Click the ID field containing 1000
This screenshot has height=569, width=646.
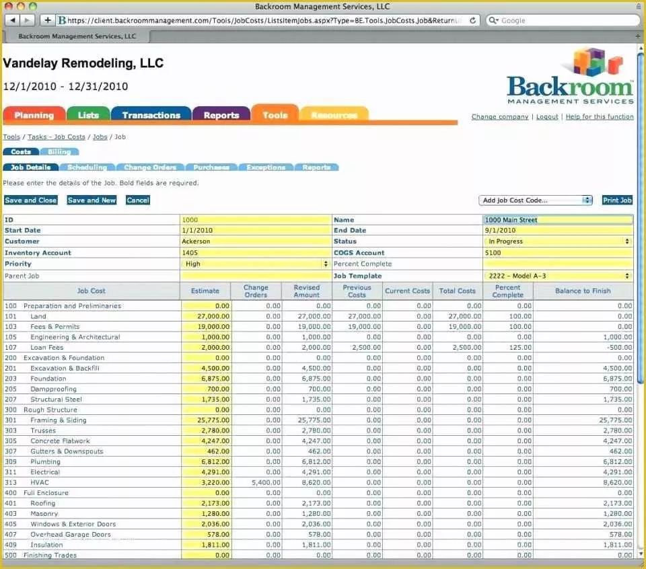pyautogui.click(x=256, y=220)
